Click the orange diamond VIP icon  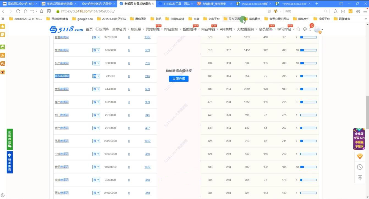click(x=360, y=156)
